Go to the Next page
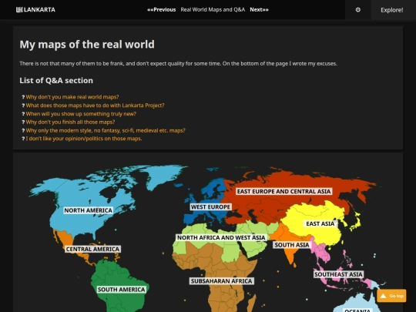Viewport: 416px width, 312px height. coord(259,10)
